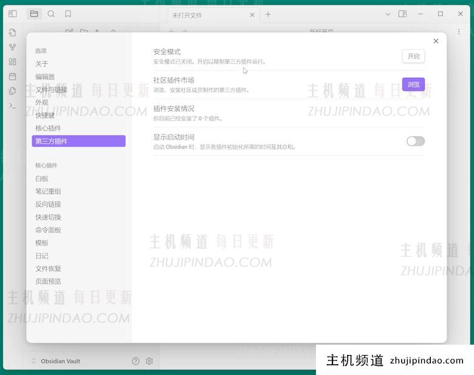Minimize the Obsidian window
Screen dimensions: 474x375
[x=420, y=14]
